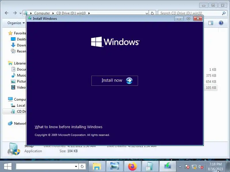This screenshot has width=230, height=172.
Task: Click CD Drive (D:) win10 breadcrumb
Action: (71, 13)
